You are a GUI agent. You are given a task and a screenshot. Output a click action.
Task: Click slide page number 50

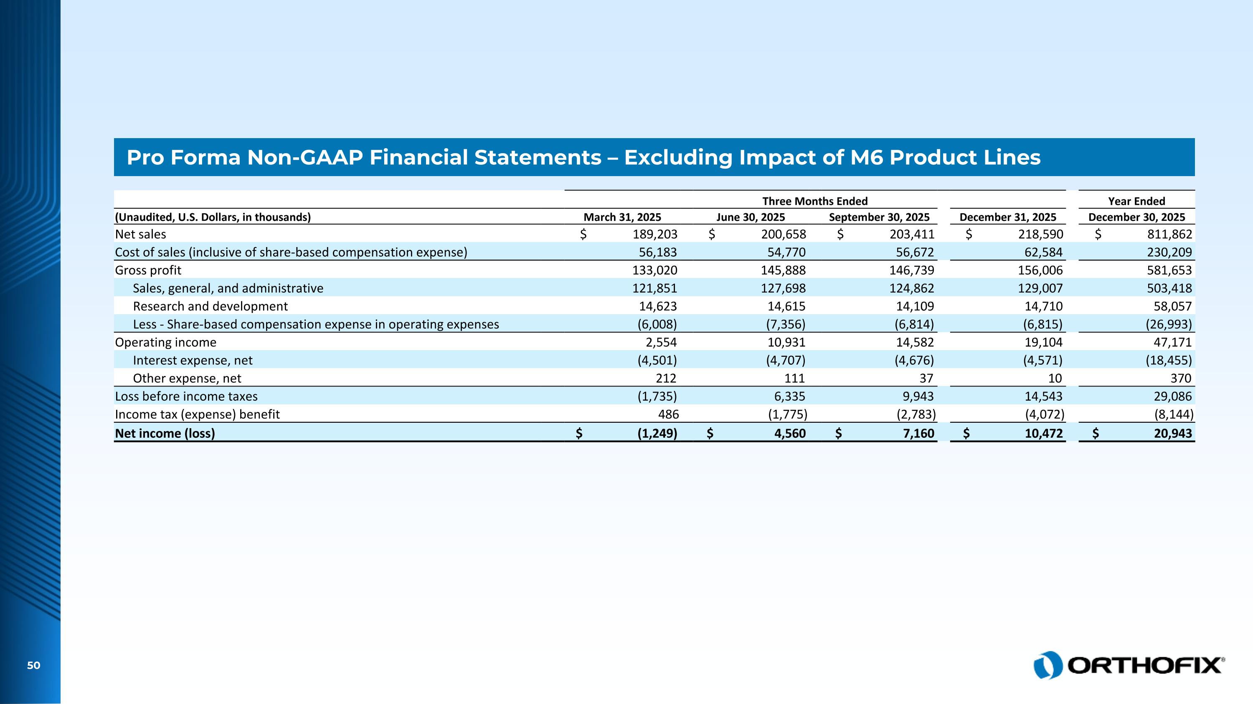pyautogui.click(x=33, y=665)
